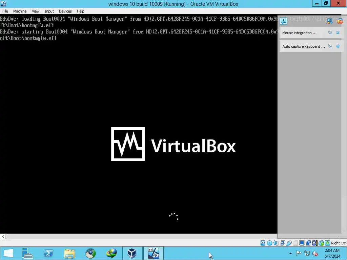
Task: Dismiss the Auto capture keyboard notification
Action: (x=338, y=46)
